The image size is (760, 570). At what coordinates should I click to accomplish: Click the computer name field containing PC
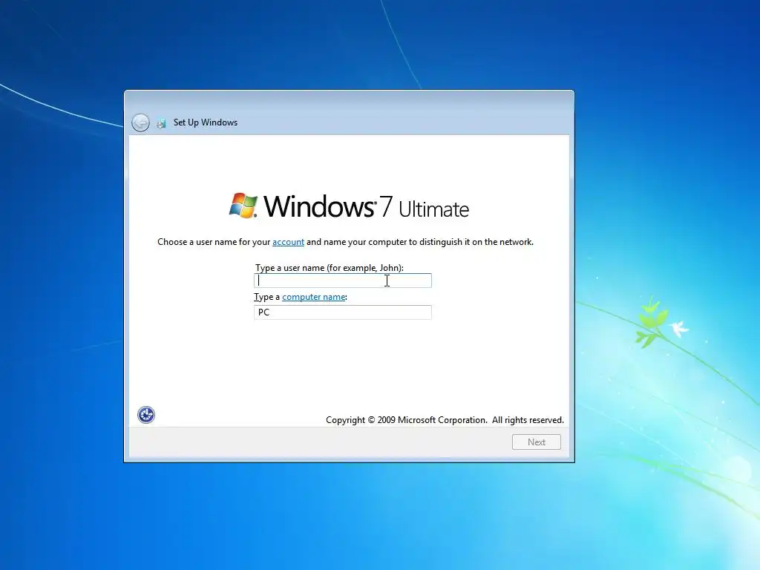click(x=343, y=312)
